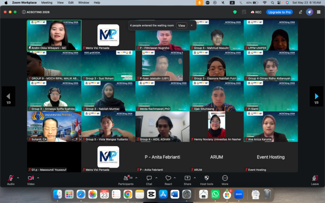Open CapCut from the Dock
The image size is (325, 203).
(151, 194)
